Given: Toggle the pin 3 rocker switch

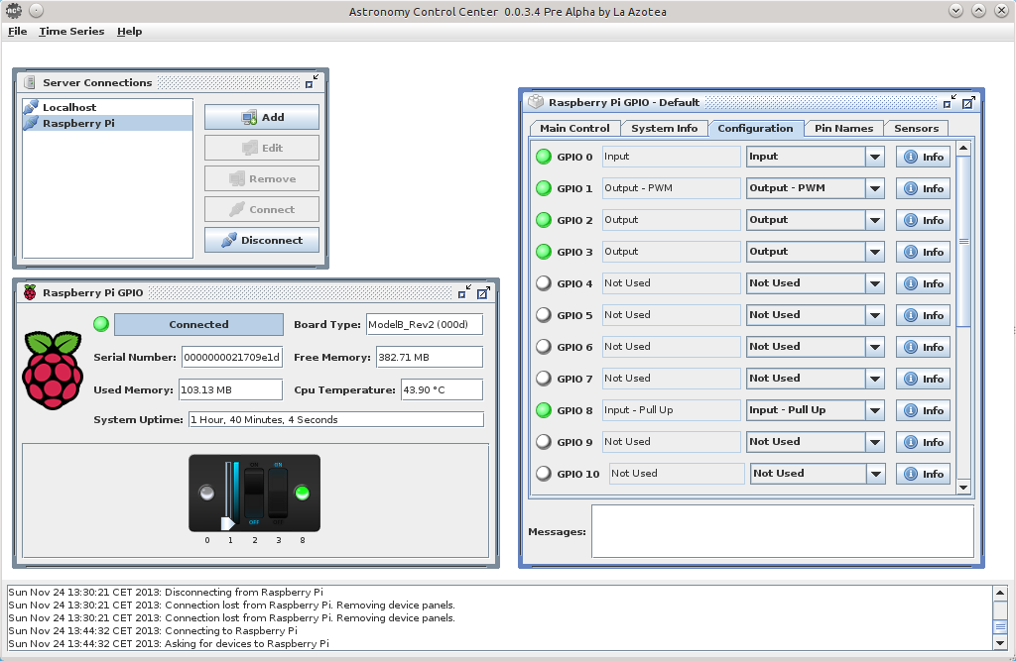Looking at the screenshot, I should point(278,494).
